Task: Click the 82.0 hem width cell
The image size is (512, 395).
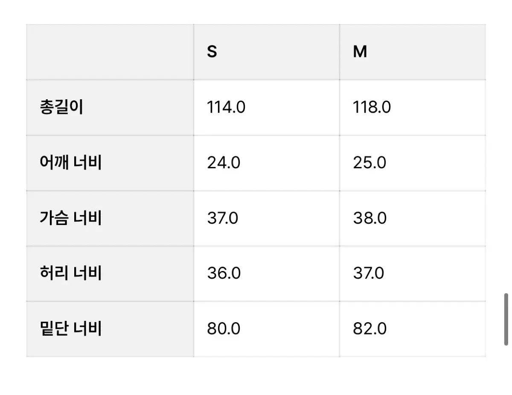Action: [x=369, y=329]
